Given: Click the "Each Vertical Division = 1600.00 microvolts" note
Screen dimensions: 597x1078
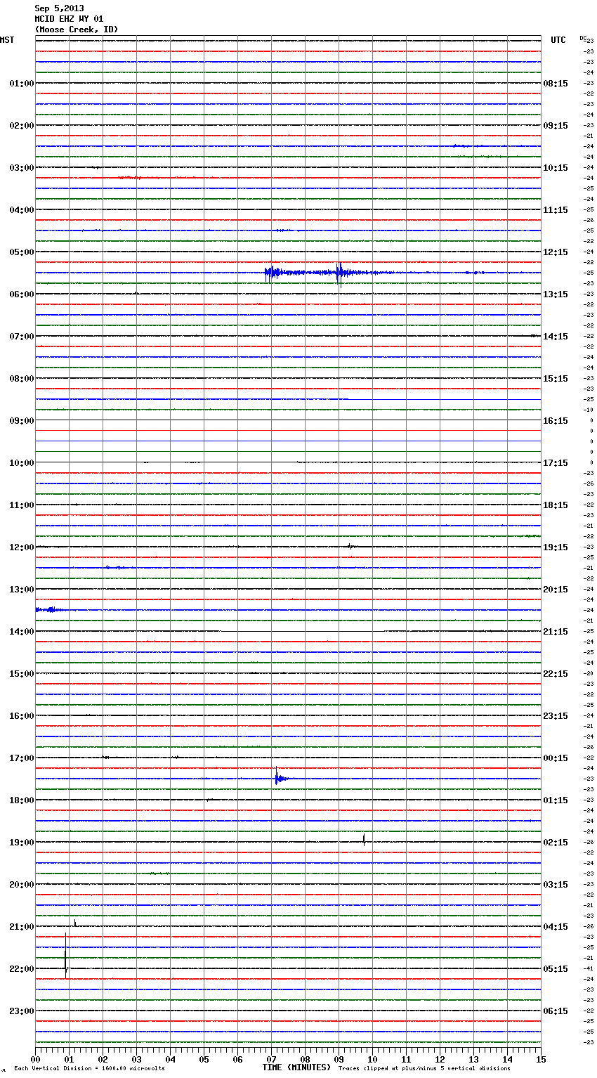Looking at the screenshot, I should (89, 1069).
